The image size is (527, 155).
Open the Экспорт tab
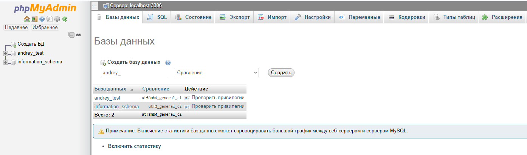(x=235, y=17)
